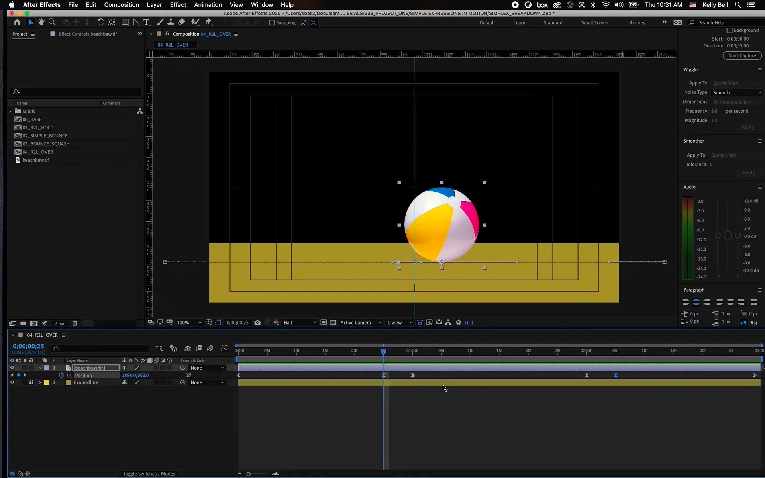Activate the Type tool
Image resolution: width=765 pixels, height=478 pixels.
pos(147,22)
